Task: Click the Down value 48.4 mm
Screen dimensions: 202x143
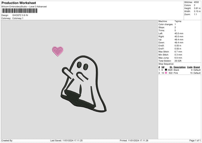Action: [179, 42]
